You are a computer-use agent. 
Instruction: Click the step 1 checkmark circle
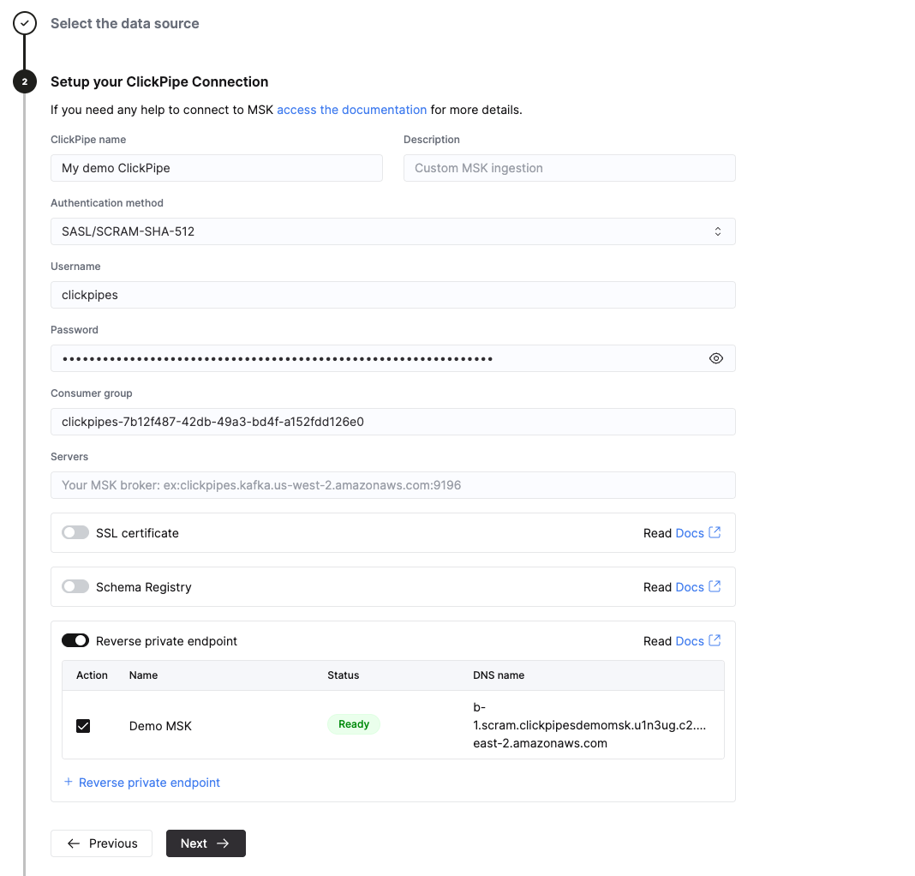pos(24,23)
